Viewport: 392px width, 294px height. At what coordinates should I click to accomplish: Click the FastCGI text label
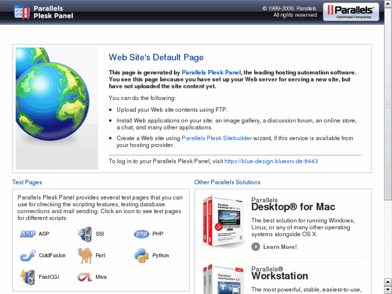(49, 277)
